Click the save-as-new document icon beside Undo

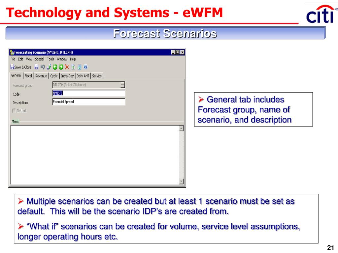coord(49,67)
